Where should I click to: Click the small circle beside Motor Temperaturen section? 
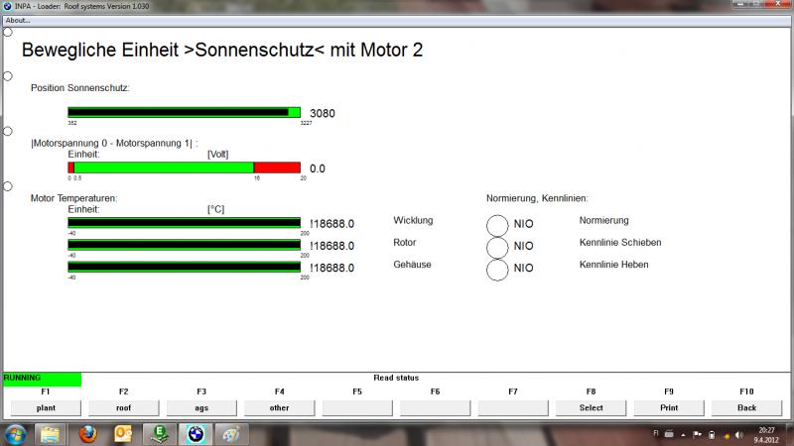coord(8,186)
